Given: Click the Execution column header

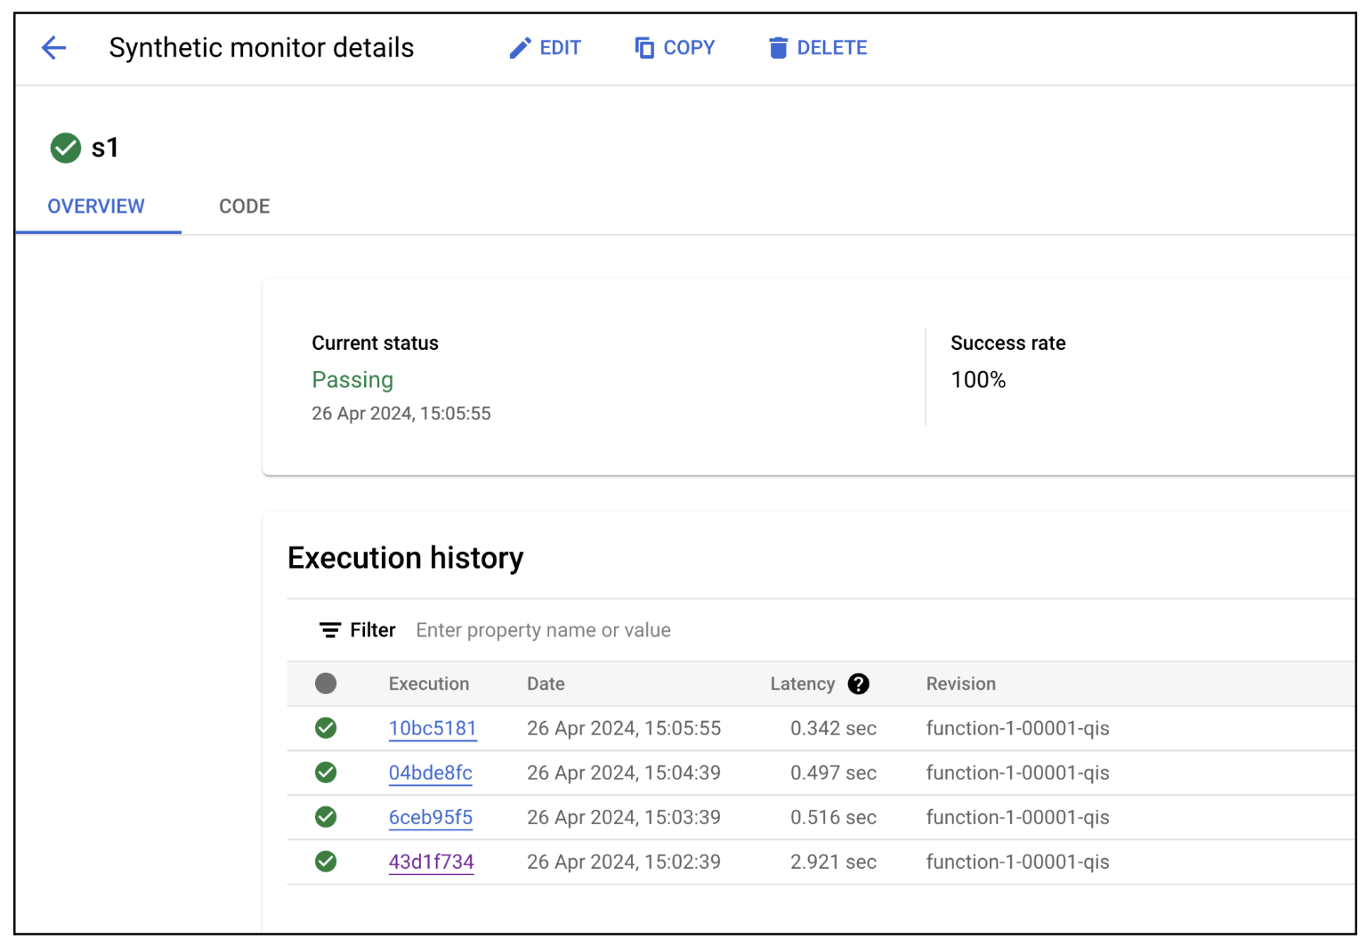Looking at the screenshot, I should 428,684.
